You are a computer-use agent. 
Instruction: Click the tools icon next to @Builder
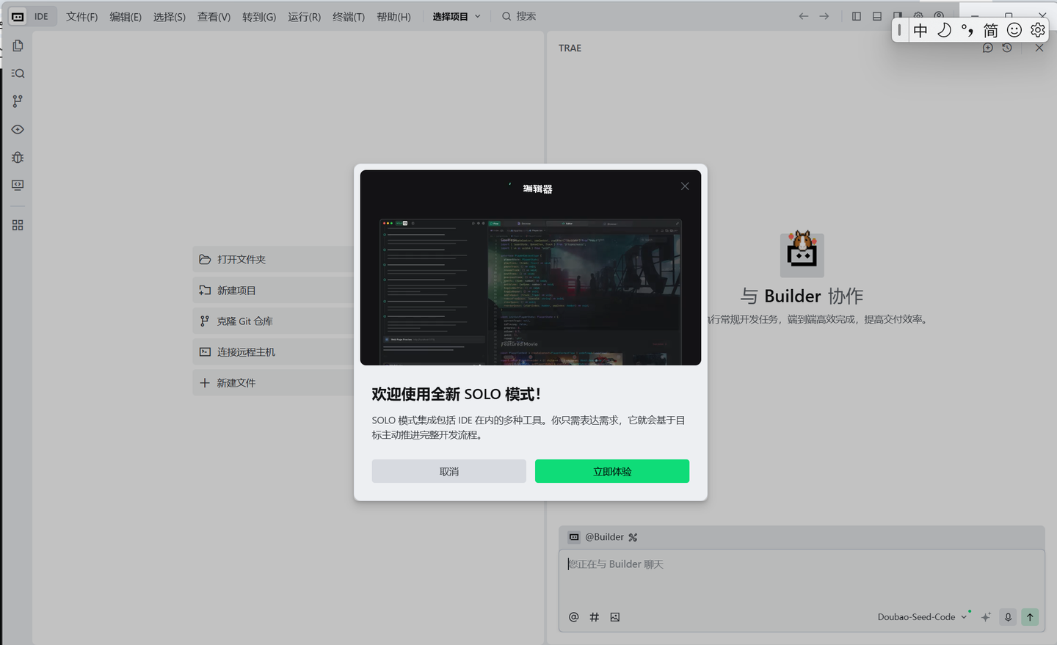pyautogui.click(x=633, y=537)
